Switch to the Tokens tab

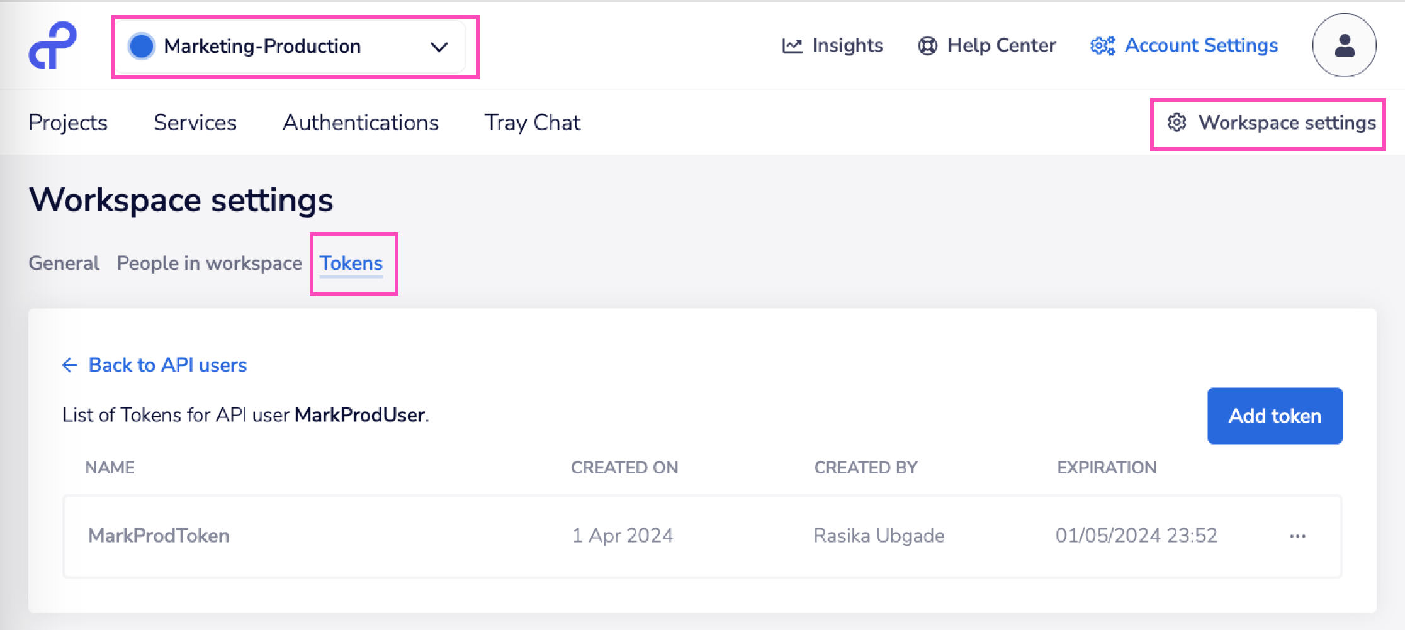tap(351, 263)
